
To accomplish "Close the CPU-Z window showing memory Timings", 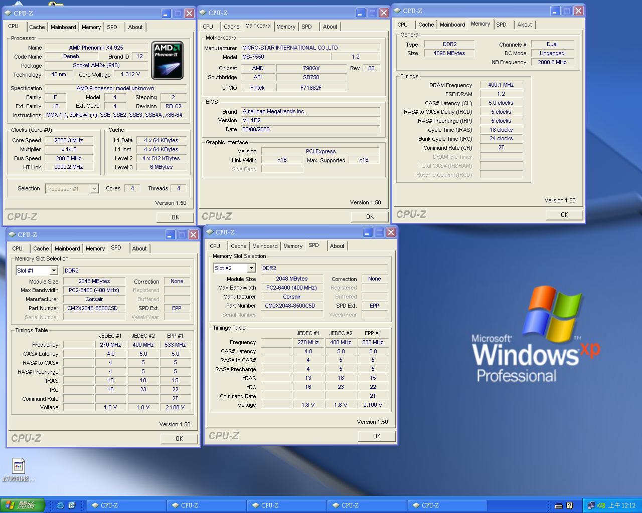I will click(x=578, y=11).
